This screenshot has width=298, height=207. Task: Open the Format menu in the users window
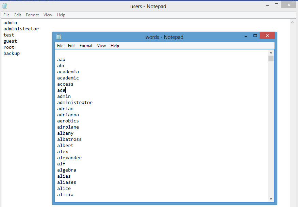pos(32,15)
